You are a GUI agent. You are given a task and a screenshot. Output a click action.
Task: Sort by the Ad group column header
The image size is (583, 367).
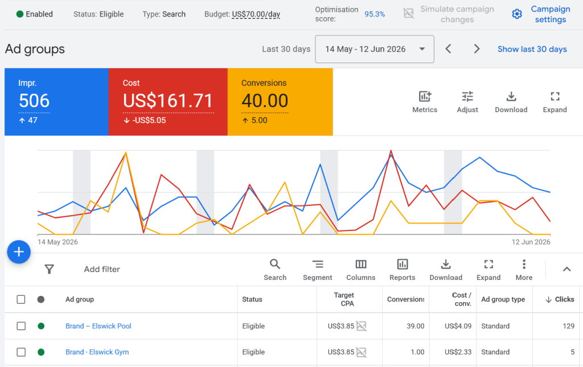click(x=80, y=299)
